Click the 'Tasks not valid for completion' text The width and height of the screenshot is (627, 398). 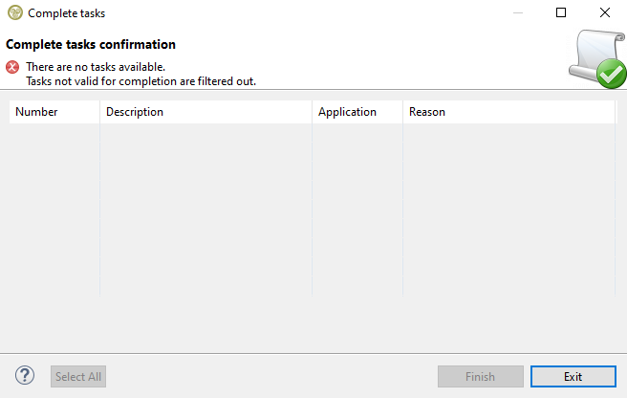[x=141, y=81]
